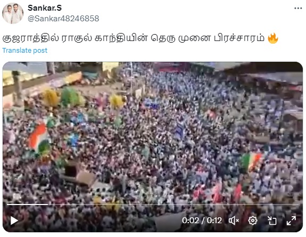Click the yellow decorations in the video's upper area
The width and height of the screenshot is (306, 237).
51,97
